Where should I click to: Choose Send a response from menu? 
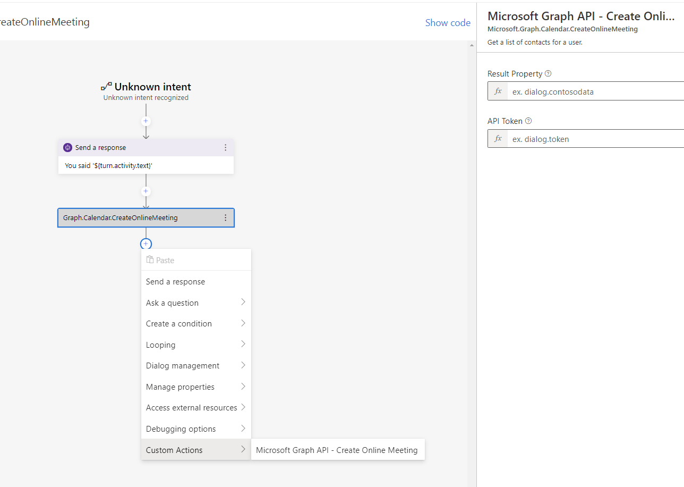tap(196, 282)
